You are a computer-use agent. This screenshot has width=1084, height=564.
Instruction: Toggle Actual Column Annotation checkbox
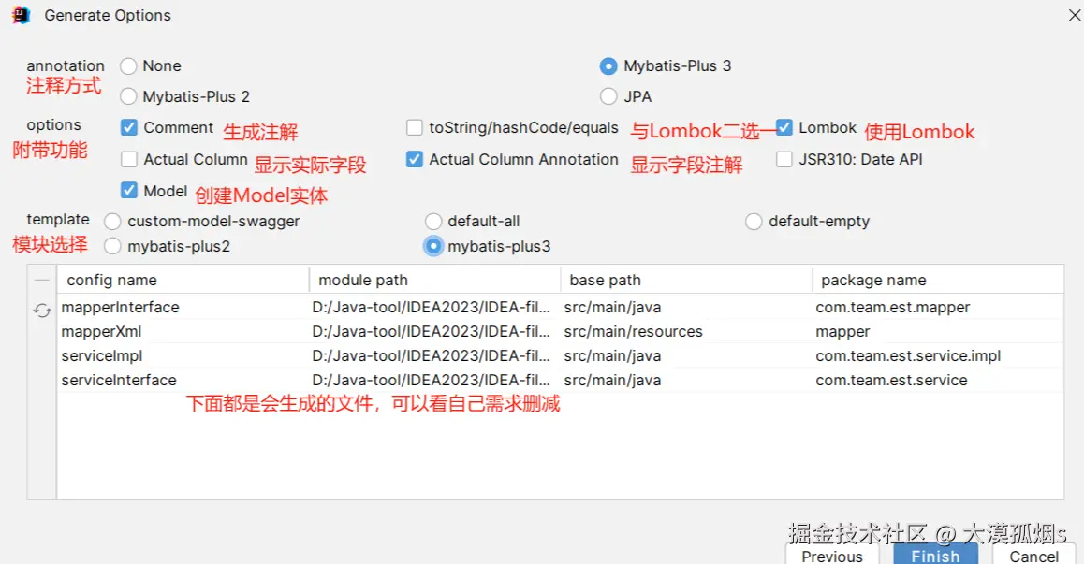click(x=415, y=160)
